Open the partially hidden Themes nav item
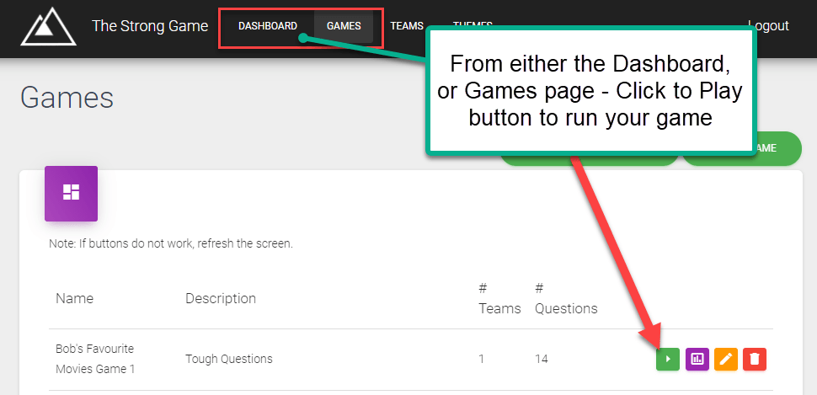Image resolution: width=817 pixels, height=395 pixels. [473, 24]
